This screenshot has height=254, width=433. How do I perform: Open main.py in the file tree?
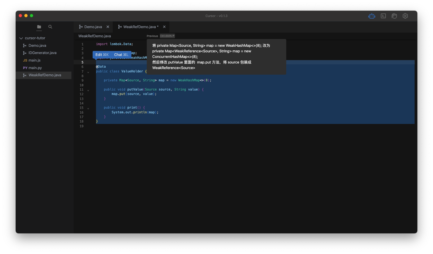35,68
